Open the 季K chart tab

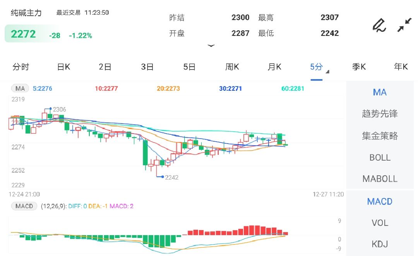359,67
